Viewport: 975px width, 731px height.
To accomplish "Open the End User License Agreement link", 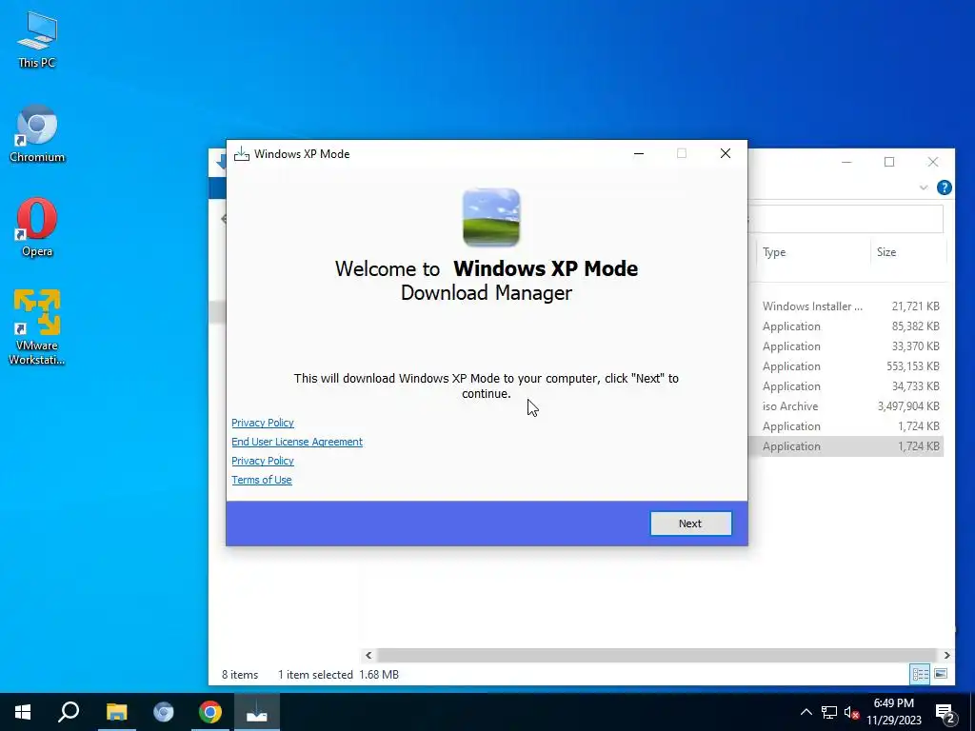I will pos(297,442).
